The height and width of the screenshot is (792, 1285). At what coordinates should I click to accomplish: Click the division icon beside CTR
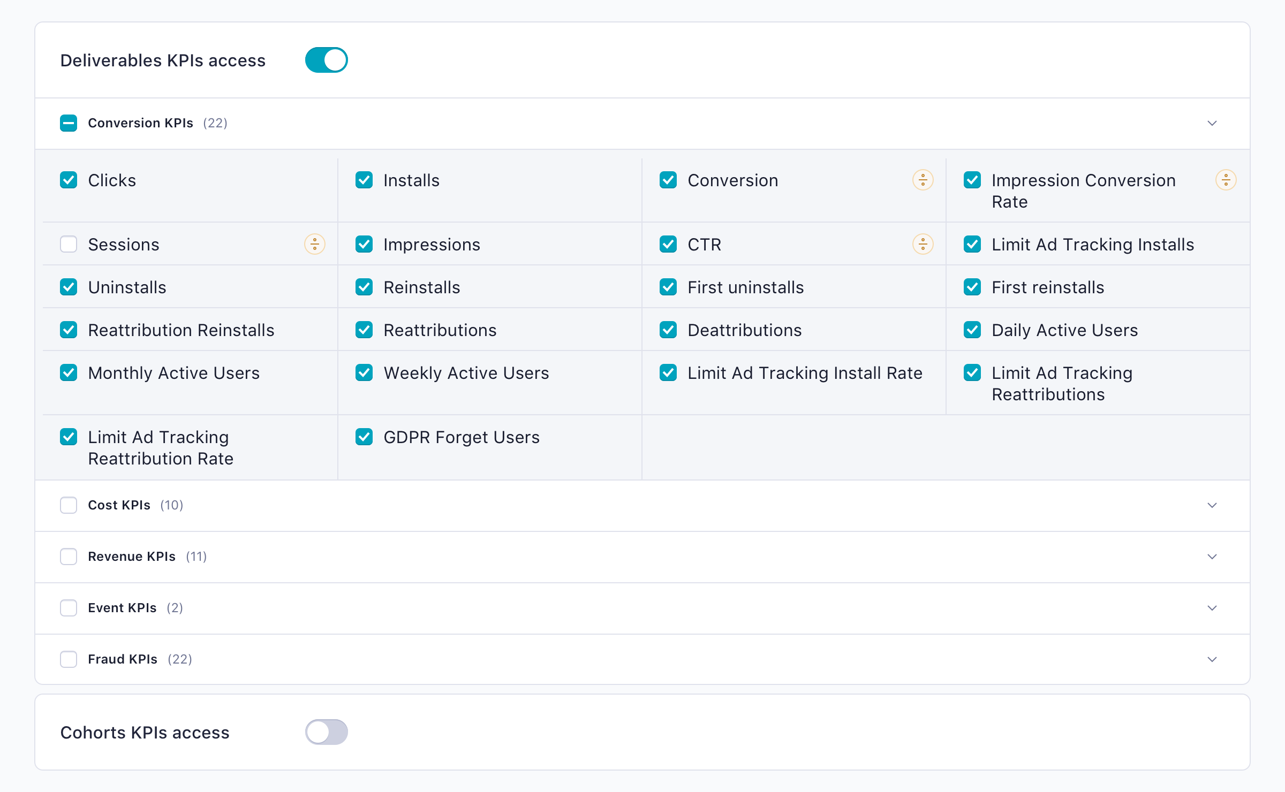point(923,245)
